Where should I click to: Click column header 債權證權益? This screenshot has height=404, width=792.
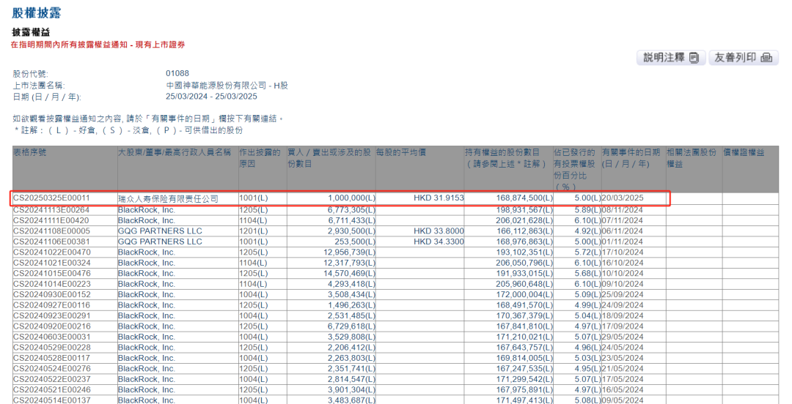point(744,151)
